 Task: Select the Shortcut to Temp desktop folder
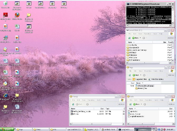click(x=5, y=109)
